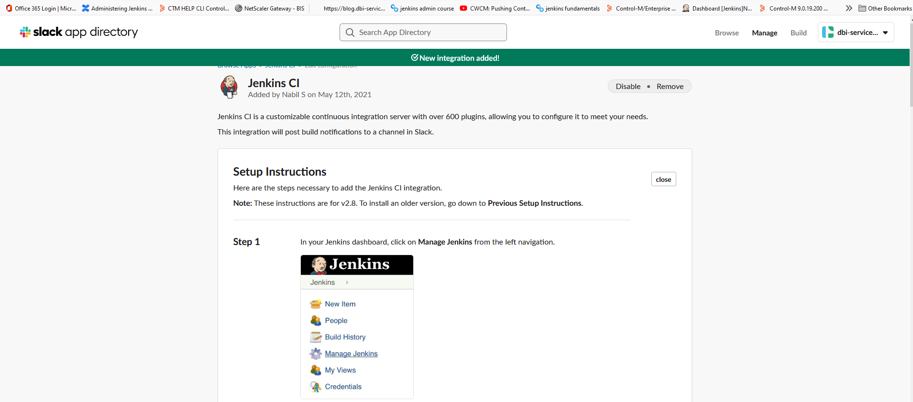Click the Credentials icon
Image resolution: width=913 pixels, height=402 pixels.
tap(316, 387)
